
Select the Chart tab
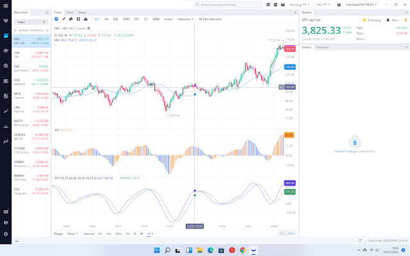coord(58,12)
